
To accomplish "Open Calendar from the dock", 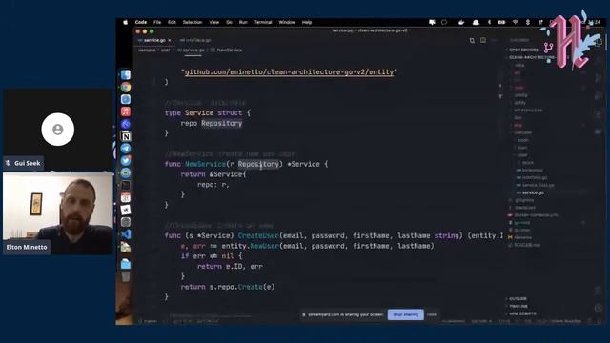I will (126, 197).
